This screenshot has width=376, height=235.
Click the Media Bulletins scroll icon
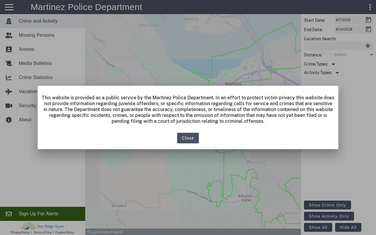[x=9, y=63]
